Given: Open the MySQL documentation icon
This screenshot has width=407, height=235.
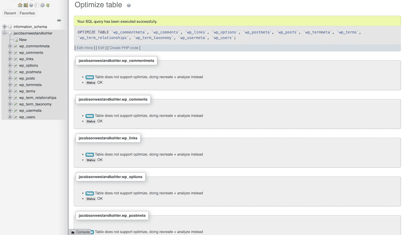Looking at the screenshot, I should point(37,5).
